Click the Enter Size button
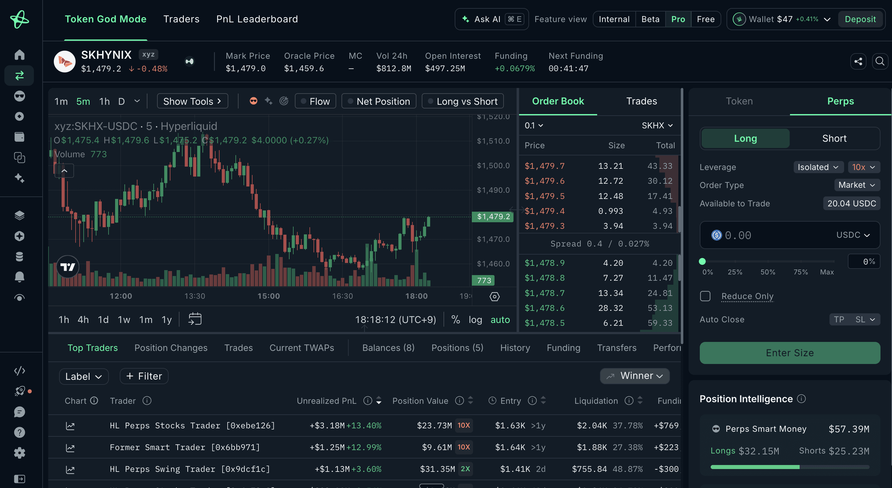The width and height of the screenshot is (892, 488). pos(790,353)
